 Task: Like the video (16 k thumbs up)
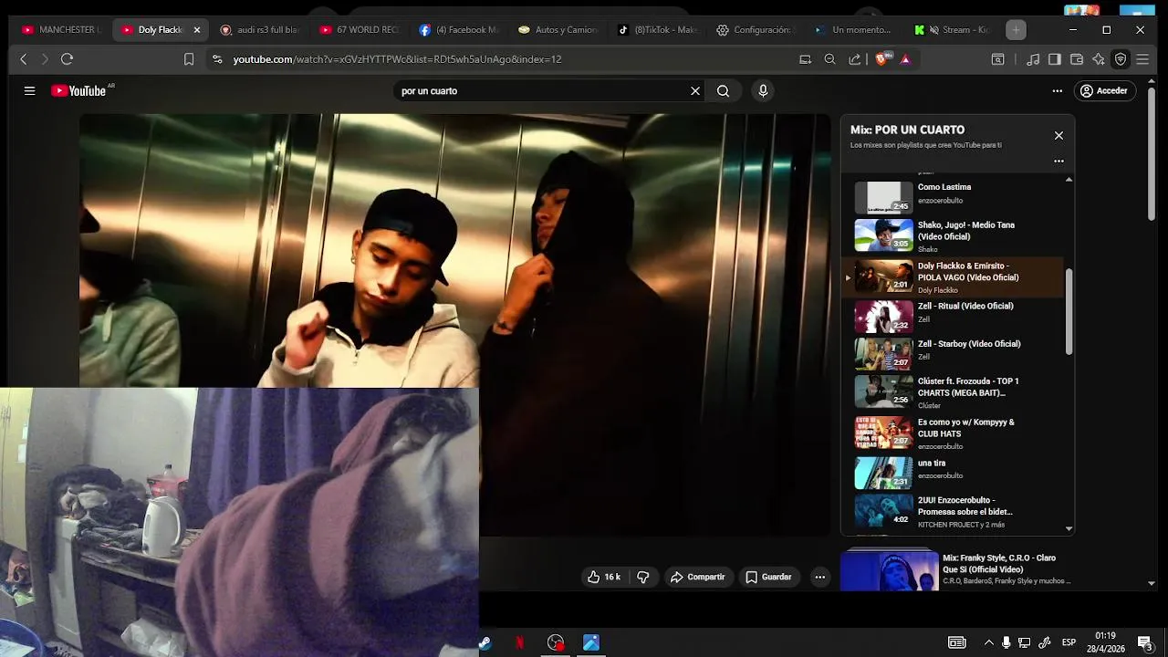point(604,577)
